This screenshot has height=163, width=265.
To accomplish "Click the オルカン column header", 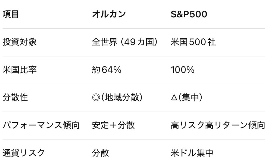I will [x=109, y=14].
